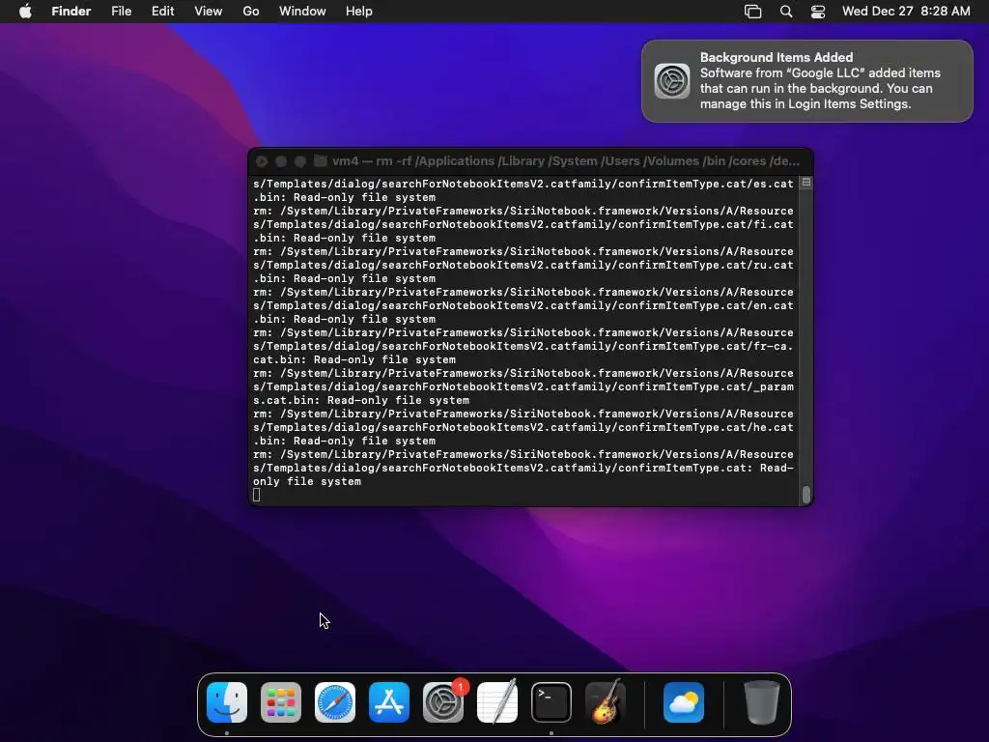
Task: Switch to Terminal via dock icon
Action: click(551, 702)
